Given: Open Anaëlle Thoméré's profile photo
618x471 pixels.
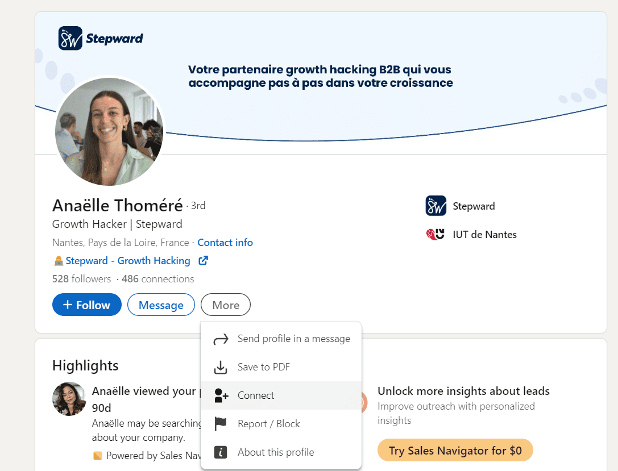Looking at the screenshot, I should click(x=109, y=131).
